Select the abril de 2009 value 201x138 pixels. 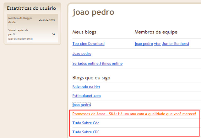47,20
